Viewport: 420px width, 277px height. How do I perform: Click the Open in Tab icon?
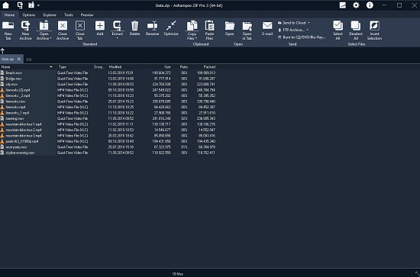click(x=247, y=26)
